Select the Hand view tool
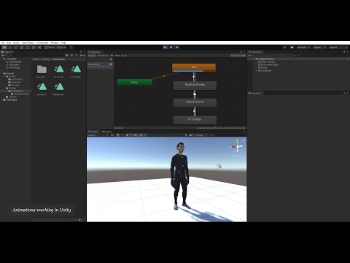The height and width of the screenshot is (263, 350). click(4, 47)
